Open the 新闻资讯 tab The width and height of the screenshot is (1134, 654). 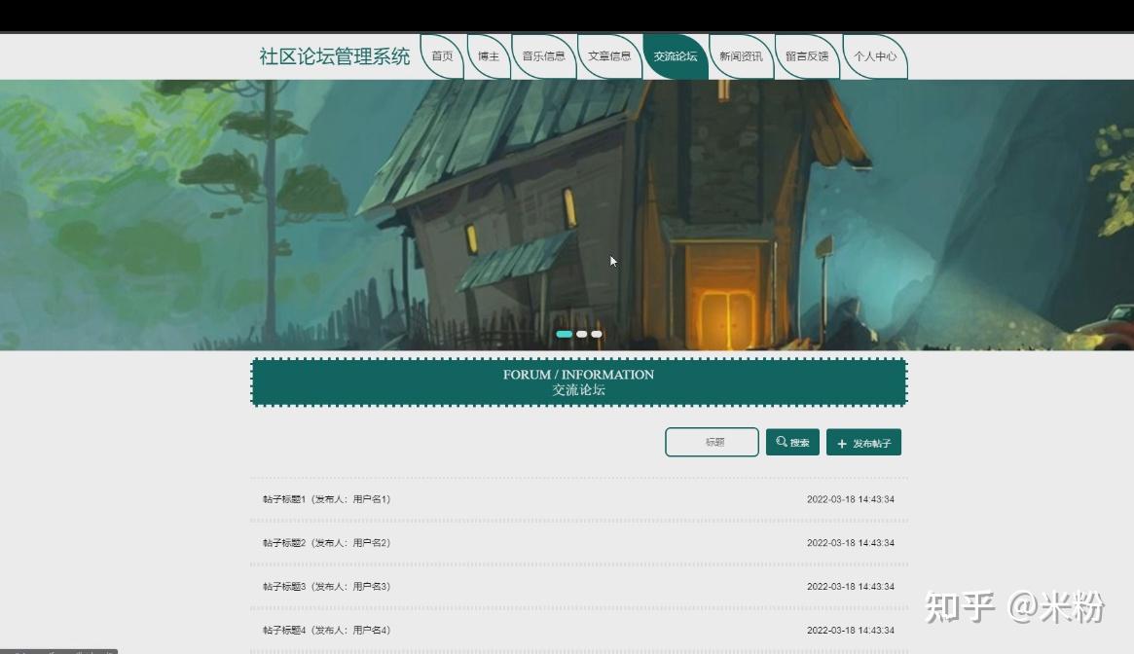pos(742,56)
